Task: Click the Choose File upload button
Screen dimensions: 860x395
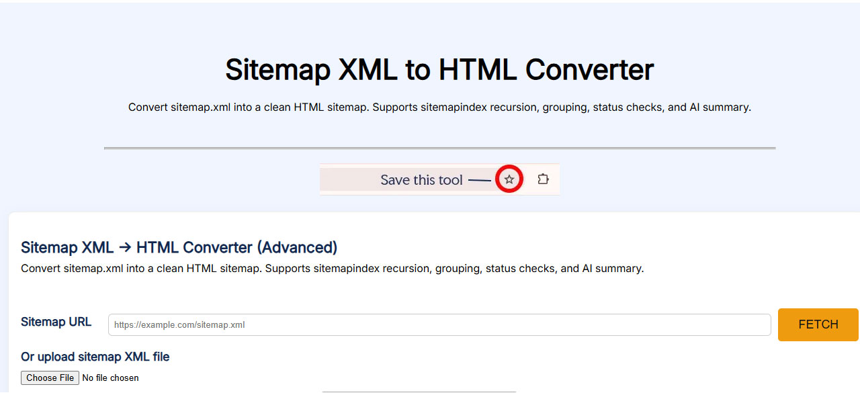Action: tap(50, 378)
